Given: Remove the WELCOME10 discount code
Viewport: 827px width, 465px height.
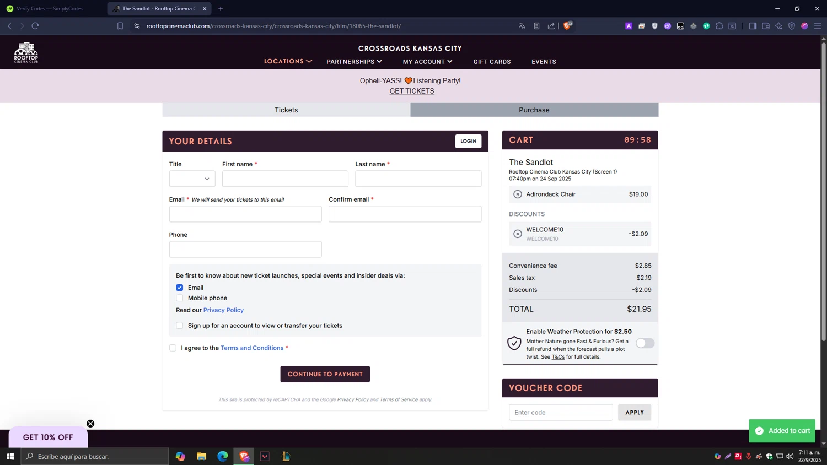Looking at the screenshot, I should [518, 234].
